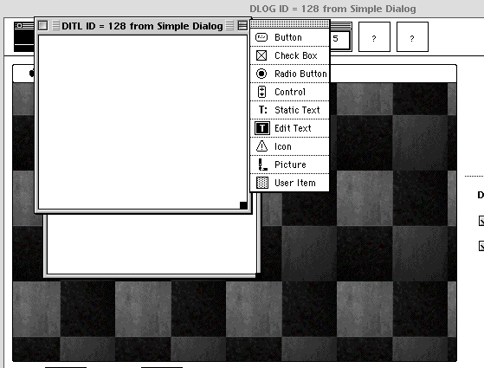Image resolution: width=484 pixels, height=368 pixels.
Task: Select the first question-mark window style
Action: 374,36
